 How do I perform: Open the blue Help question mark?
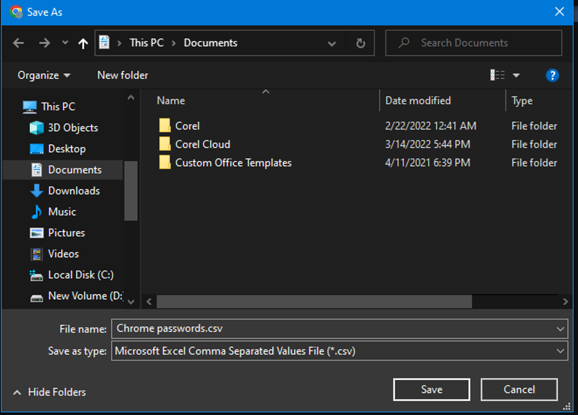(552, 75)
